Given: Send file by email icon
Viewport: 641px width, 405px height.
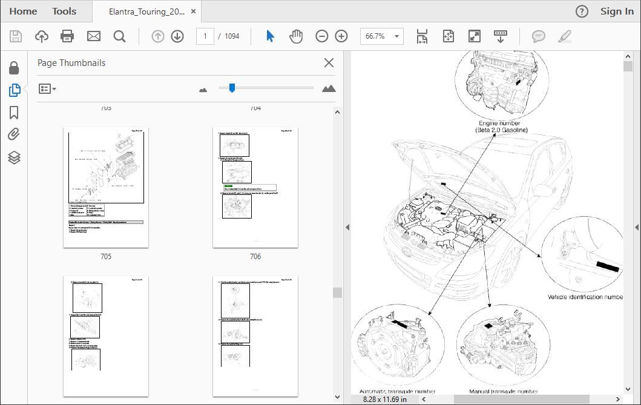Looking at the screenshot, I should 94,36.
